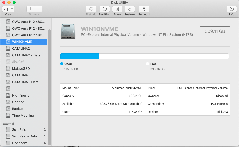Click the blue used-space bar segment
Image resolution: width=239 pixels, height=147 pixels.
80,56
